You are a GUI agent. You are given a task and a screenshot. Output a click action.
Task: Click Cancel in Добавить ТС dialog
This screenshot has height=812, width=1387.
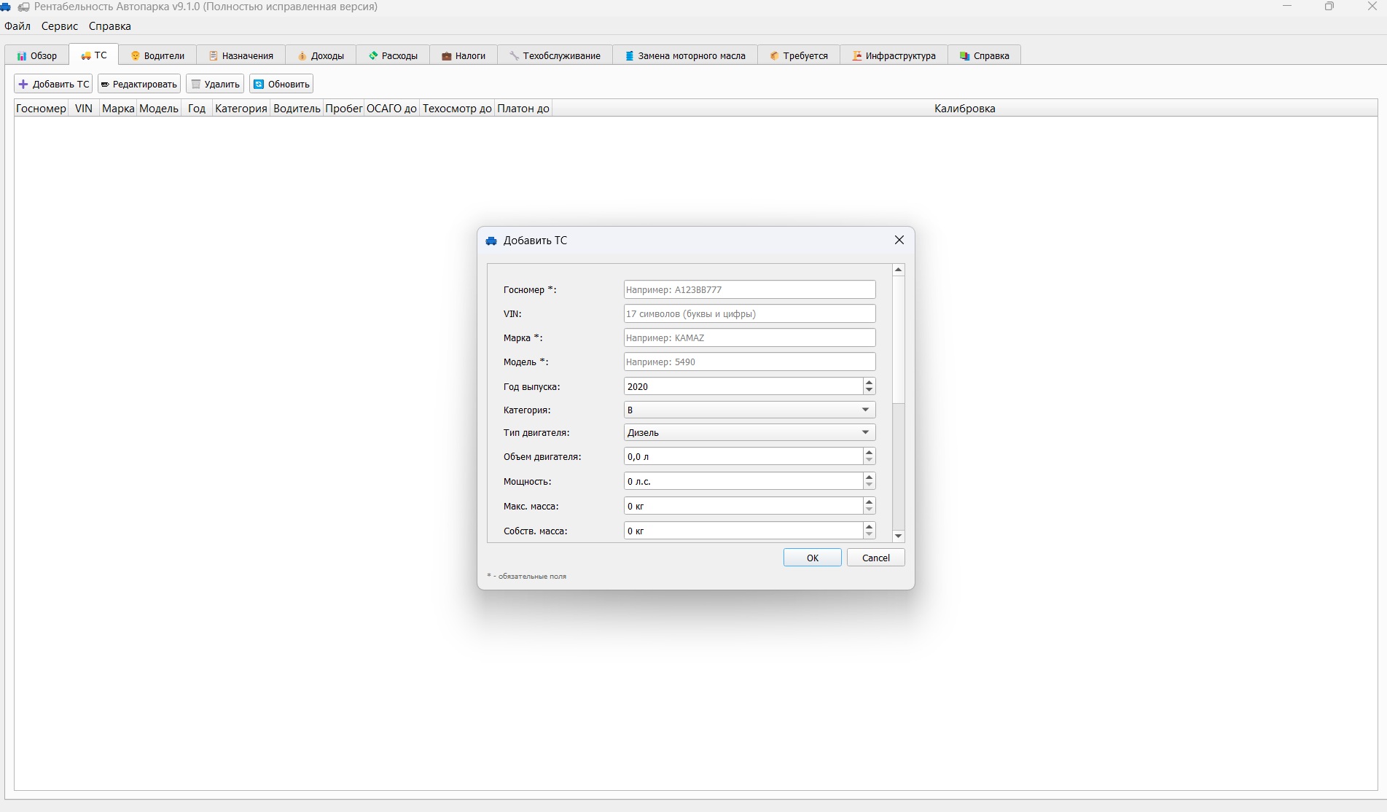[x=876, y=558]
